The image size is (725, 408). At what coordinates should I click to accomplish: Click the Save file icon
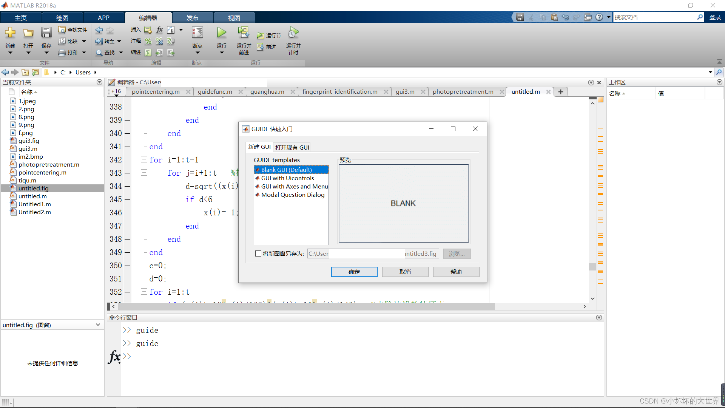tap(46, 33)
